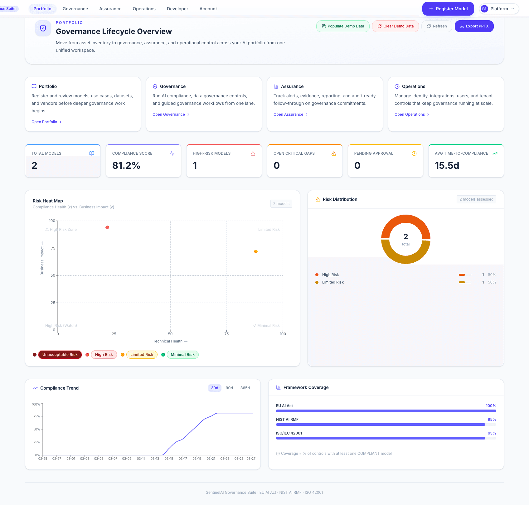Click the refresh arrows icon on Refresh button

[429, 26]
